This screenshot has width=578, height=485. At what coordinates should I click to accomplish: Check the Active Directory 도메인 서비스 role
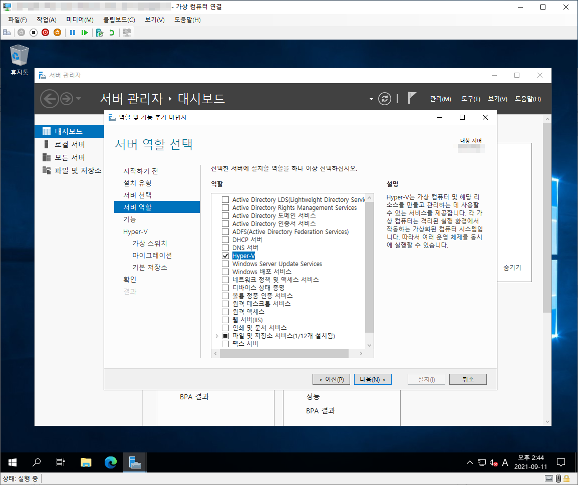coord(225,216)
